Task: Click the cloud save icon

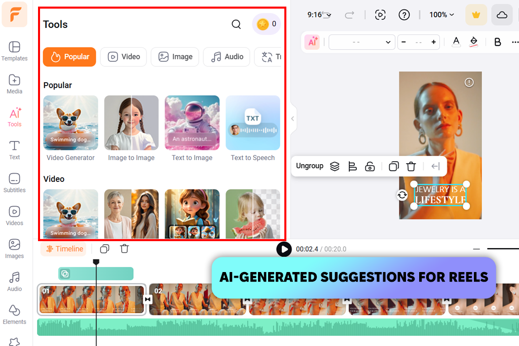Action: click(x=502, y=15)
